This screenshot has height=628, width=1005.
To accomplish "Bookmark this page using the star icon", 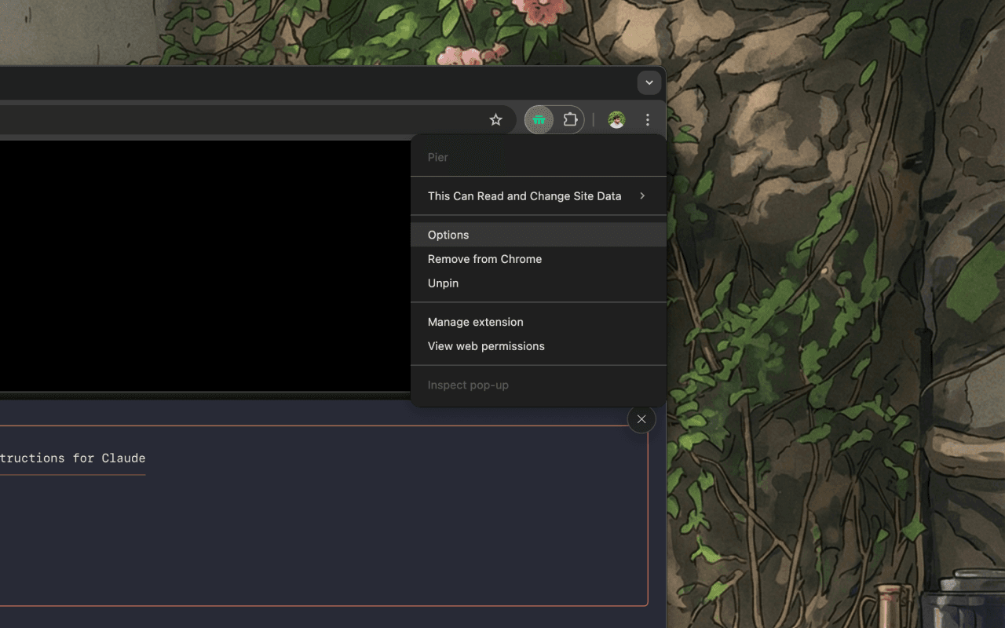I will [495, 119].
